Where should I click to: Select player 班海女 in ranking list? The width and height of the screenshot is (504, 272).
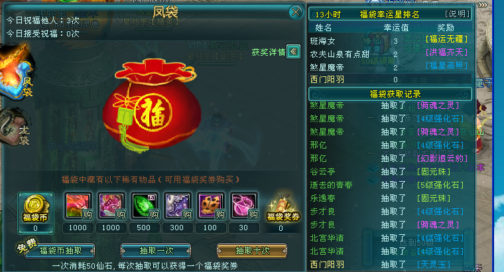coord(322,41)
